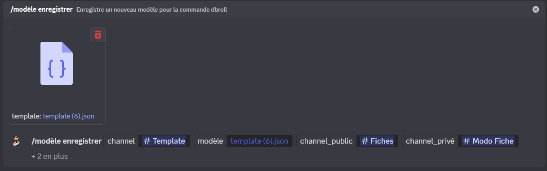Click the JSON file curly-brace icon

tap(57, 63)
